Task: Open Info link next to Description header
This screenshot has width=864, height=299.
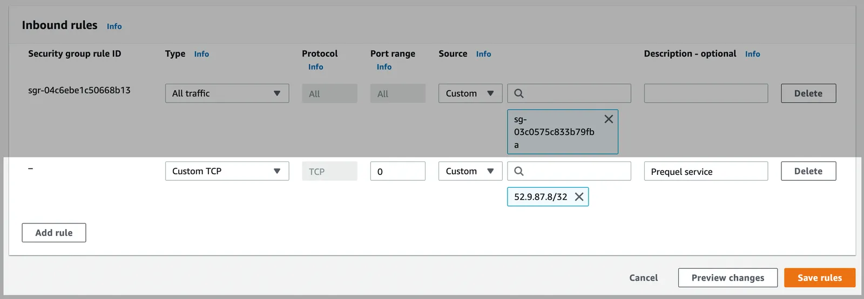Action: (752, 54)
